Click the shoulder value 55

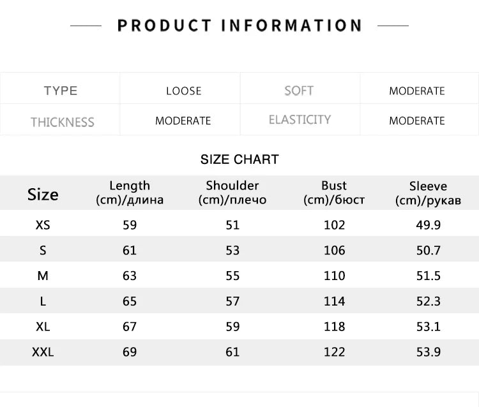tap(232, 276)
